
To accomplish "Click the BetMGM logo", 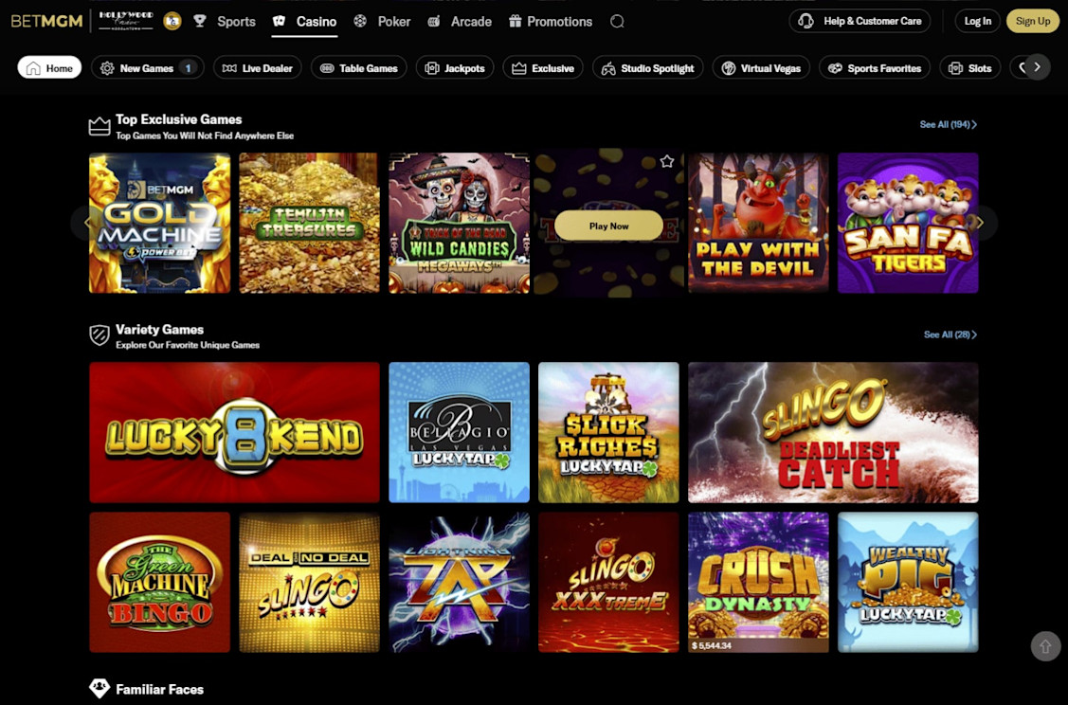I will tap(46, 21).
